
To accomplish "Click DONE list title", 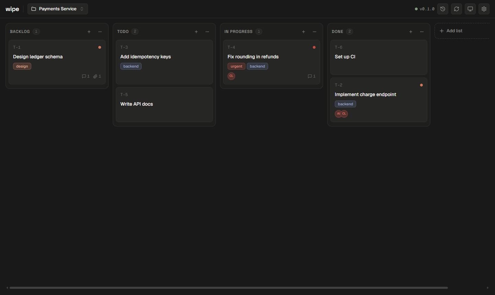I will pos(337,32).
